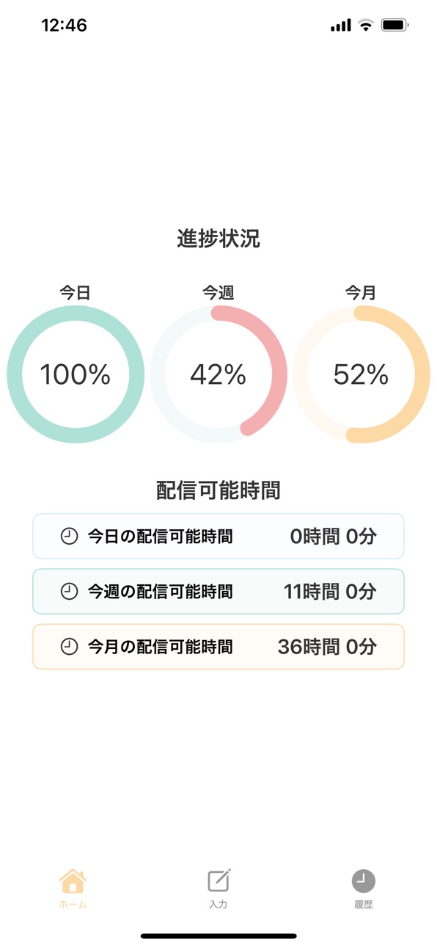Viewport: 437px width, 947px height.
Task: Switch to the 履歴 tab label
Action: pyautogui.click(x=363, y=904)
